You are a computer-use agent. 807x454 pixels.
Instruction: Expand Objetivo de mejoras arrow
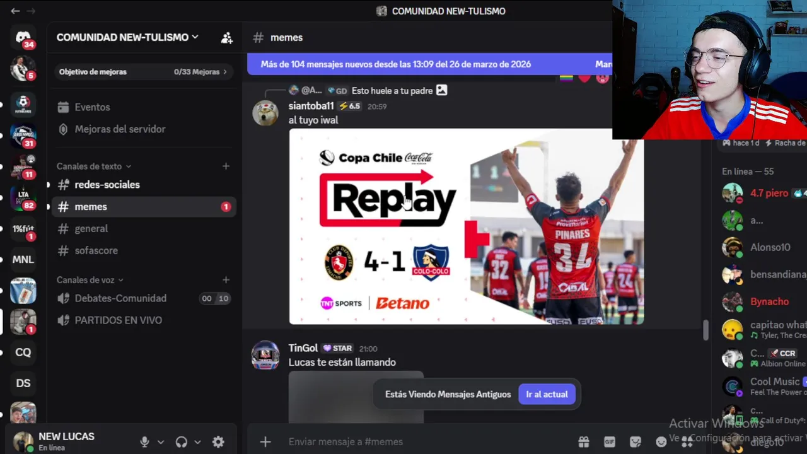click(225, 72)
